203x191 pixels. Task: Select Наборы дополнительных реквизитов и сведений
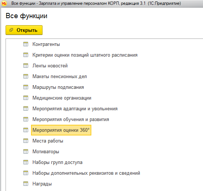(x=86, y=173)
